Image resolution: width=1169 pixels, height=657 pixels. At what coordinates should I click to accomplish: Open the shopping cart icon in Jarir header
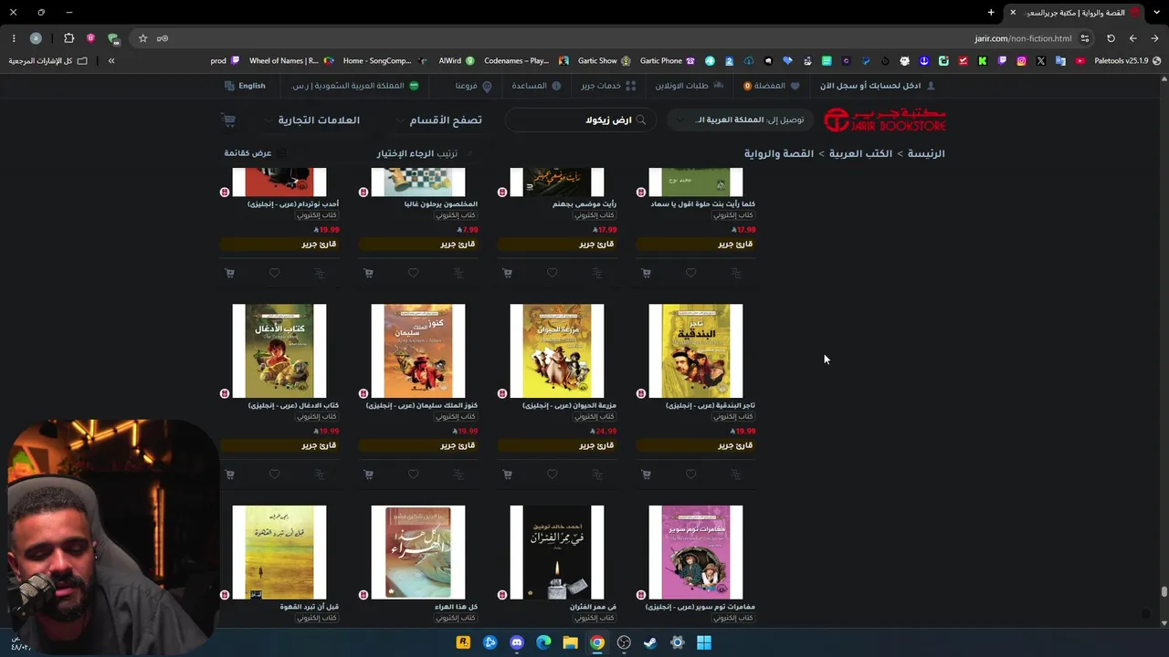coord(228,120)
